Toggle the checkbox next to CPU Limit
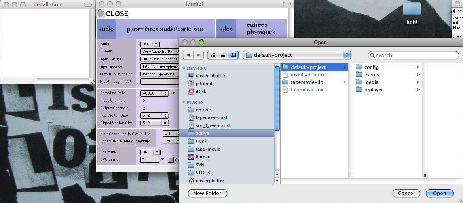 point(171,160)
